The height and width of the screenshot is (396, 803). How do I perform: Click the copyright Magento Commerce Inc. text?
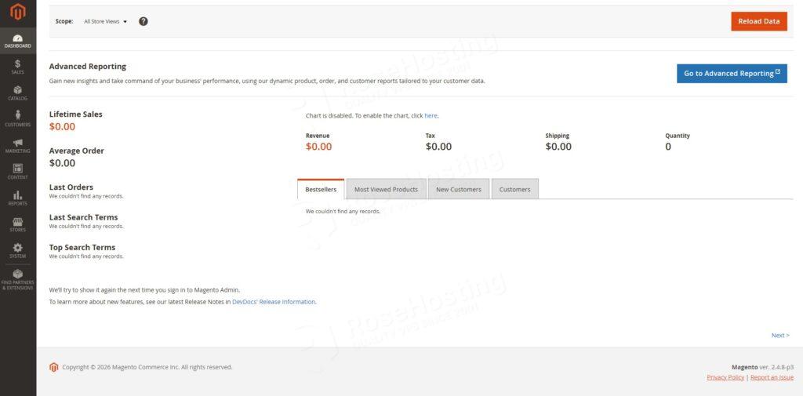click(x=147, y=367)
